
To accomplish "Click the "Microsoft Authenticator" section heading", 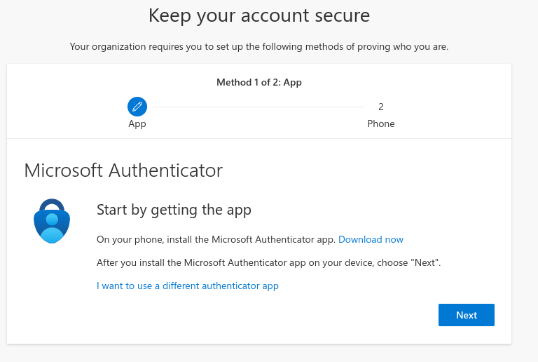I will coord(123,170).
